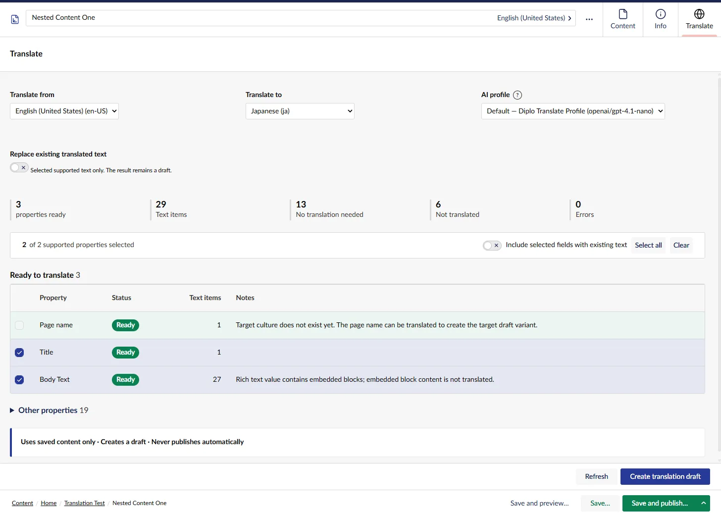
Task: Click 2 of 2 supported properties selected text
Action: [x=78, y=245]
